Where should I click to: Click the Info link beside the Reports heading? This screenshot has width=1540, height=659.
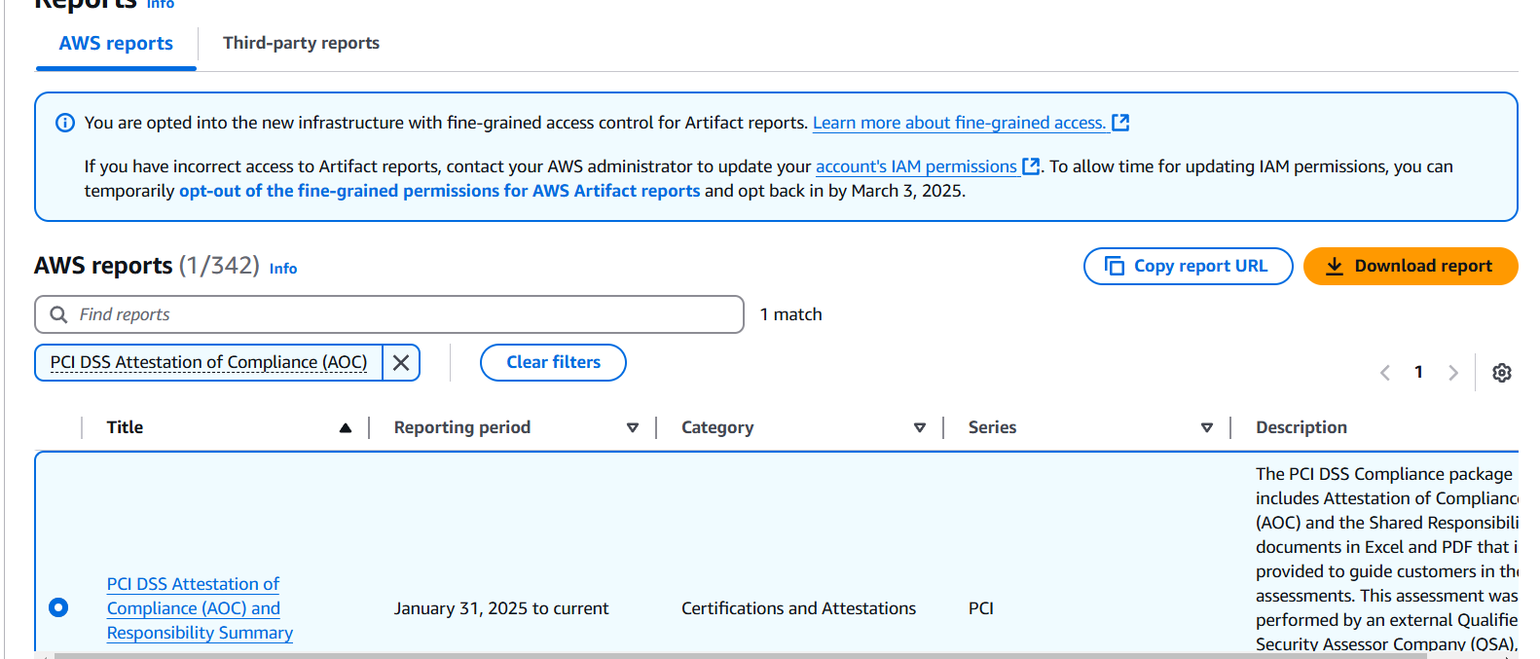pos(161,5)
